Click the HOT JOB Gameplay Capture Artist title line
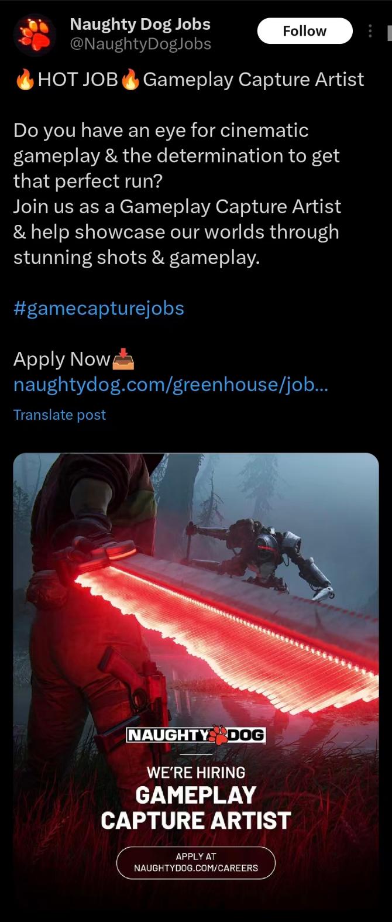The image size is (392, 922). (189, 80)
